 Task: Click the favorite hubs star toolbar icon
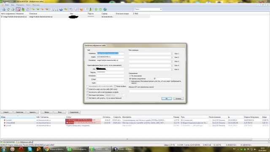[19, 9]
